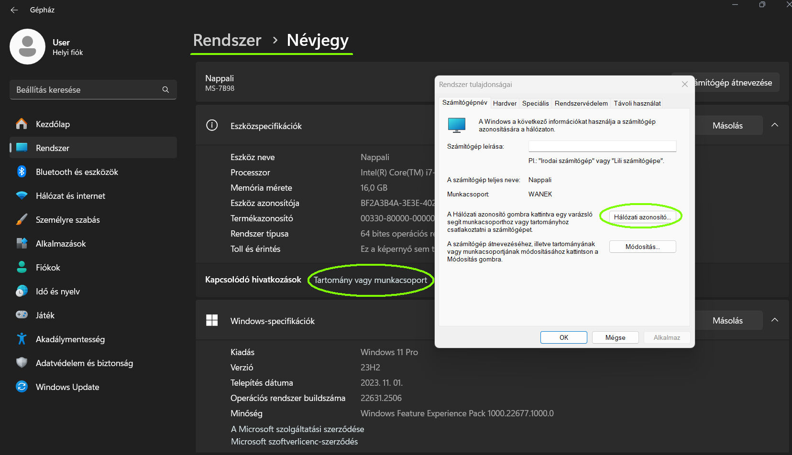Image resolution: width=792 pixels, height=455 pixels.
Task: Open the Speciális tab
Action: point(535,103)
